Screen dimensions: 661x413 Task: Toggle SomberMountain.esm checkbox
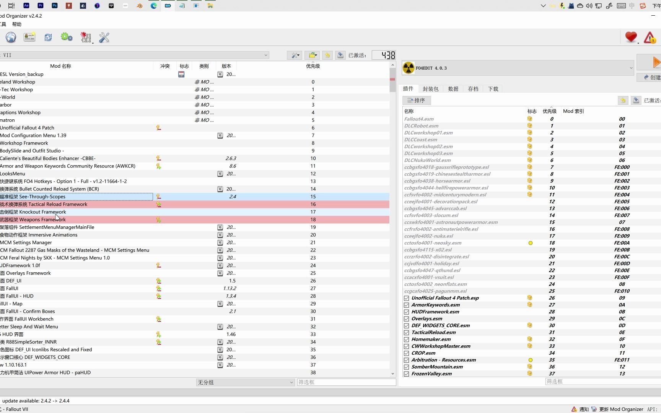coord(406,367)
